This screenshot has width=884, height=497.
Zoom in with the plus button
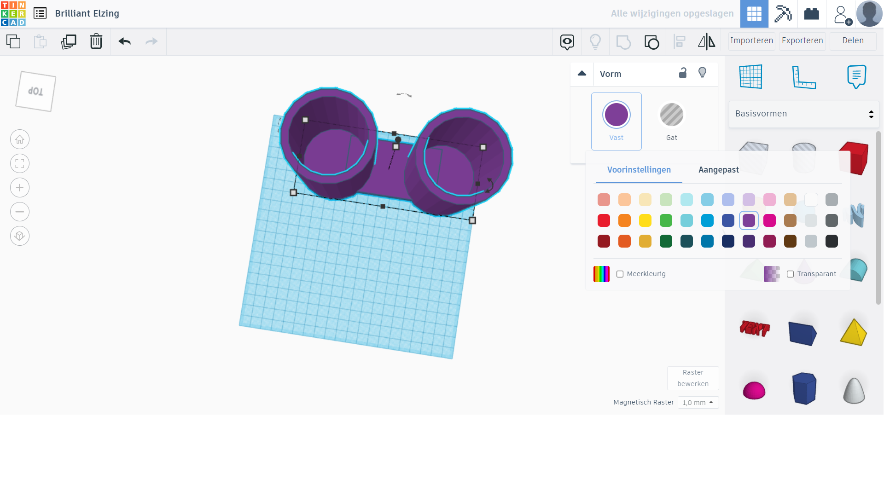coord(20,188)
